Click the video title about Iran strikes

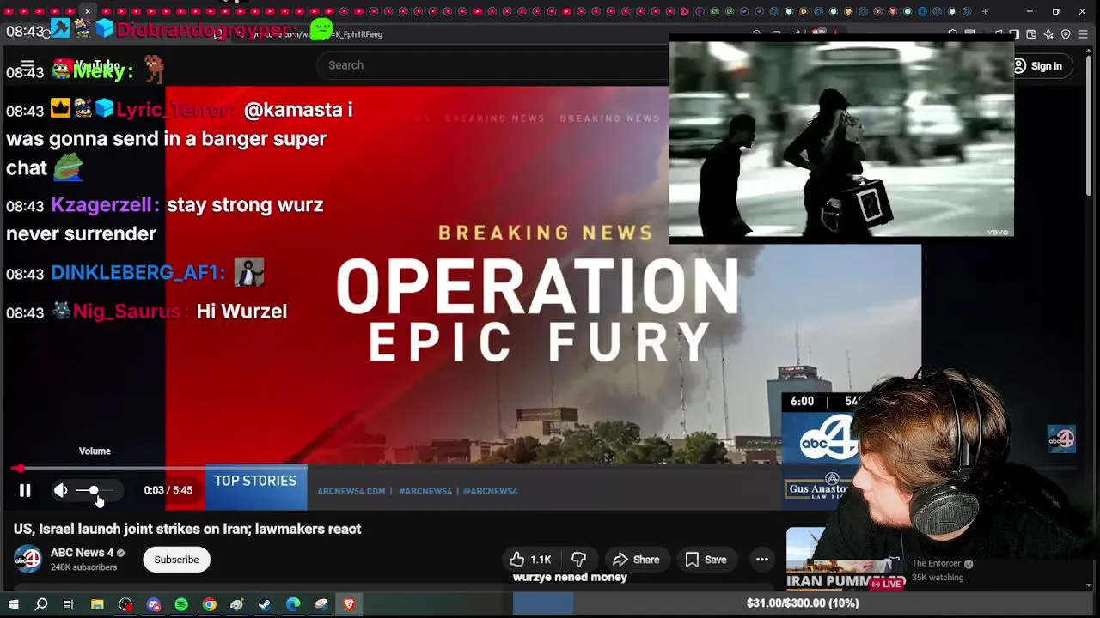click(187, 529)
